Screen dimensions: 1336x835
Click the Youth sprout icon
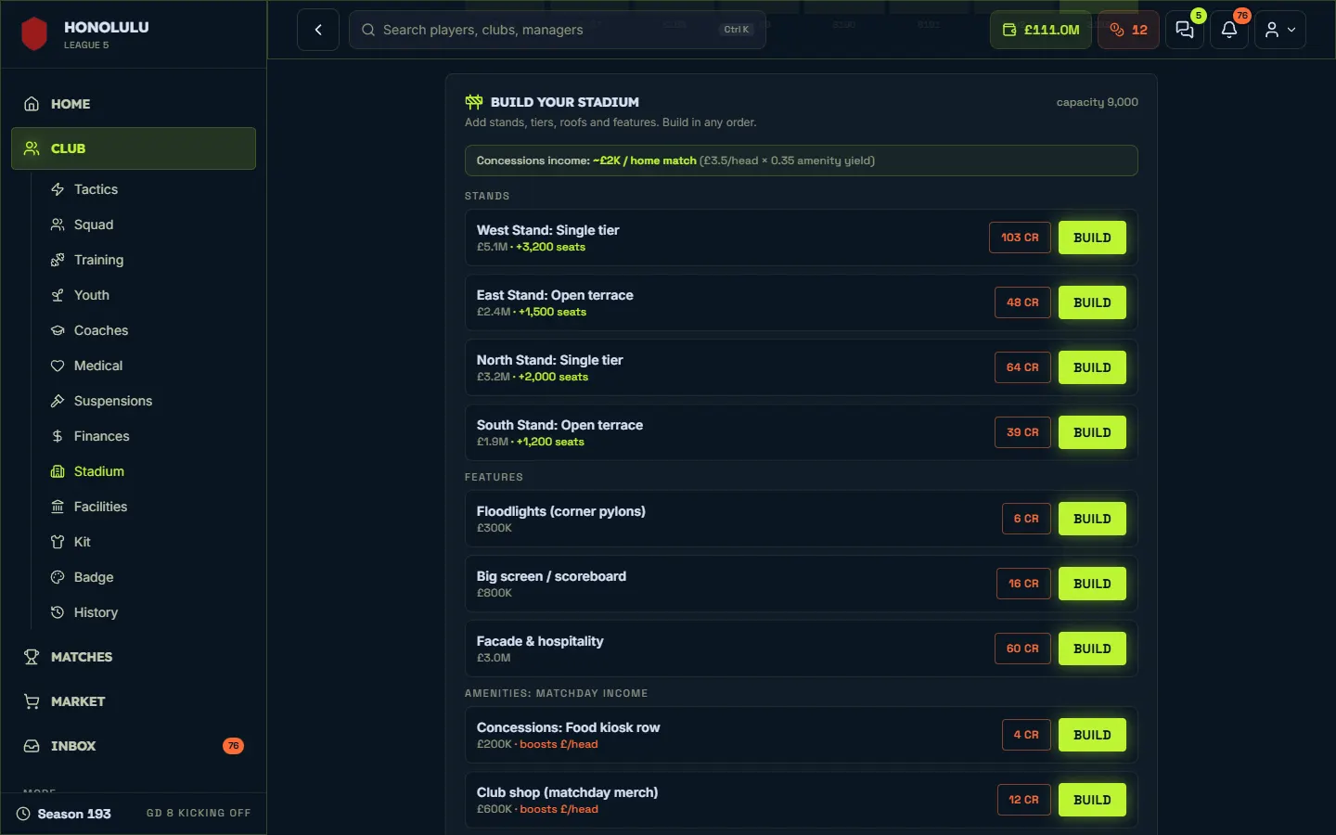58,295
